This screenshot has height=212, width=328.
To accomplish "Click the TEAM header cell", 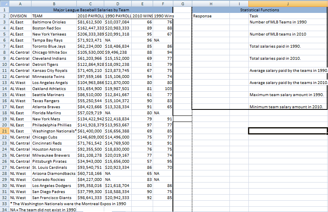I will (x=54, y=16).
